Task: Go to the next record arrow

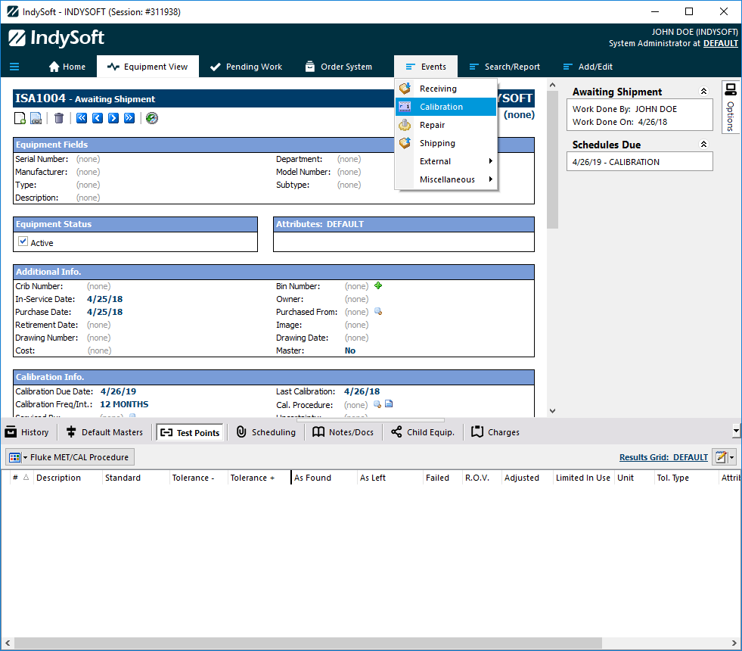Action: click(113, 118)
